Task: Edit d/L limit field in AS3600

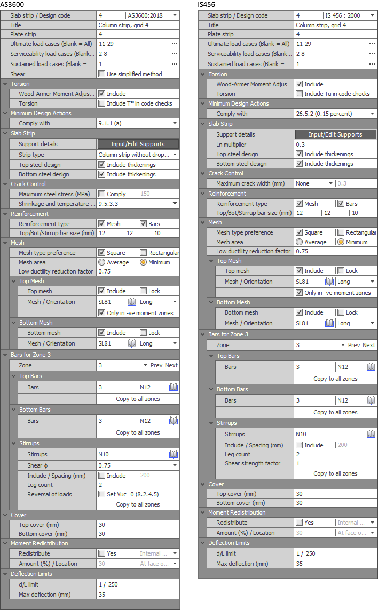Action: pyautogui.click(x=138, y=584)
